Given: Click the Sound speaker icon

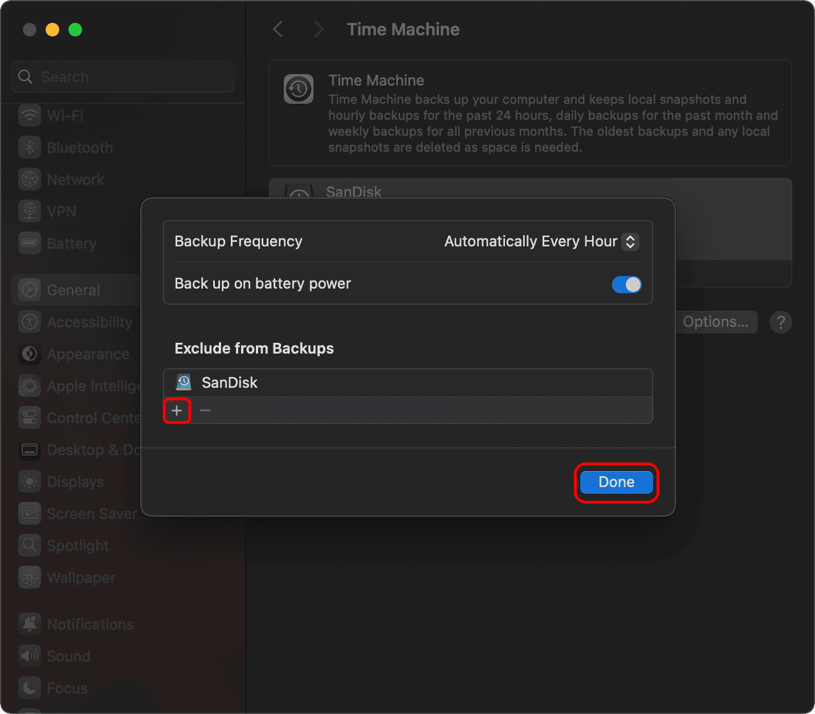Looking at the screenshot, I should 30,656.
